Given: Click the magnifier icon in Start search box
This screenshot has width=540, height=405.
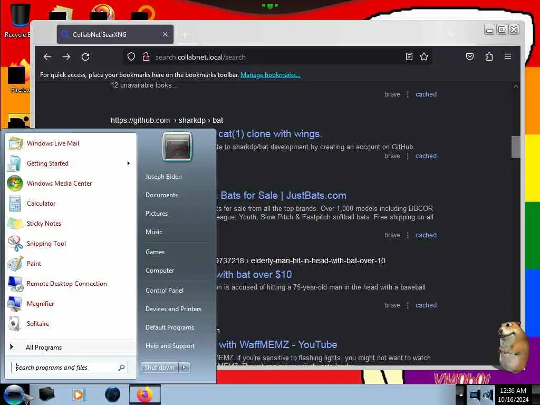Looking at the screenshot, I should tap(122, 368).
